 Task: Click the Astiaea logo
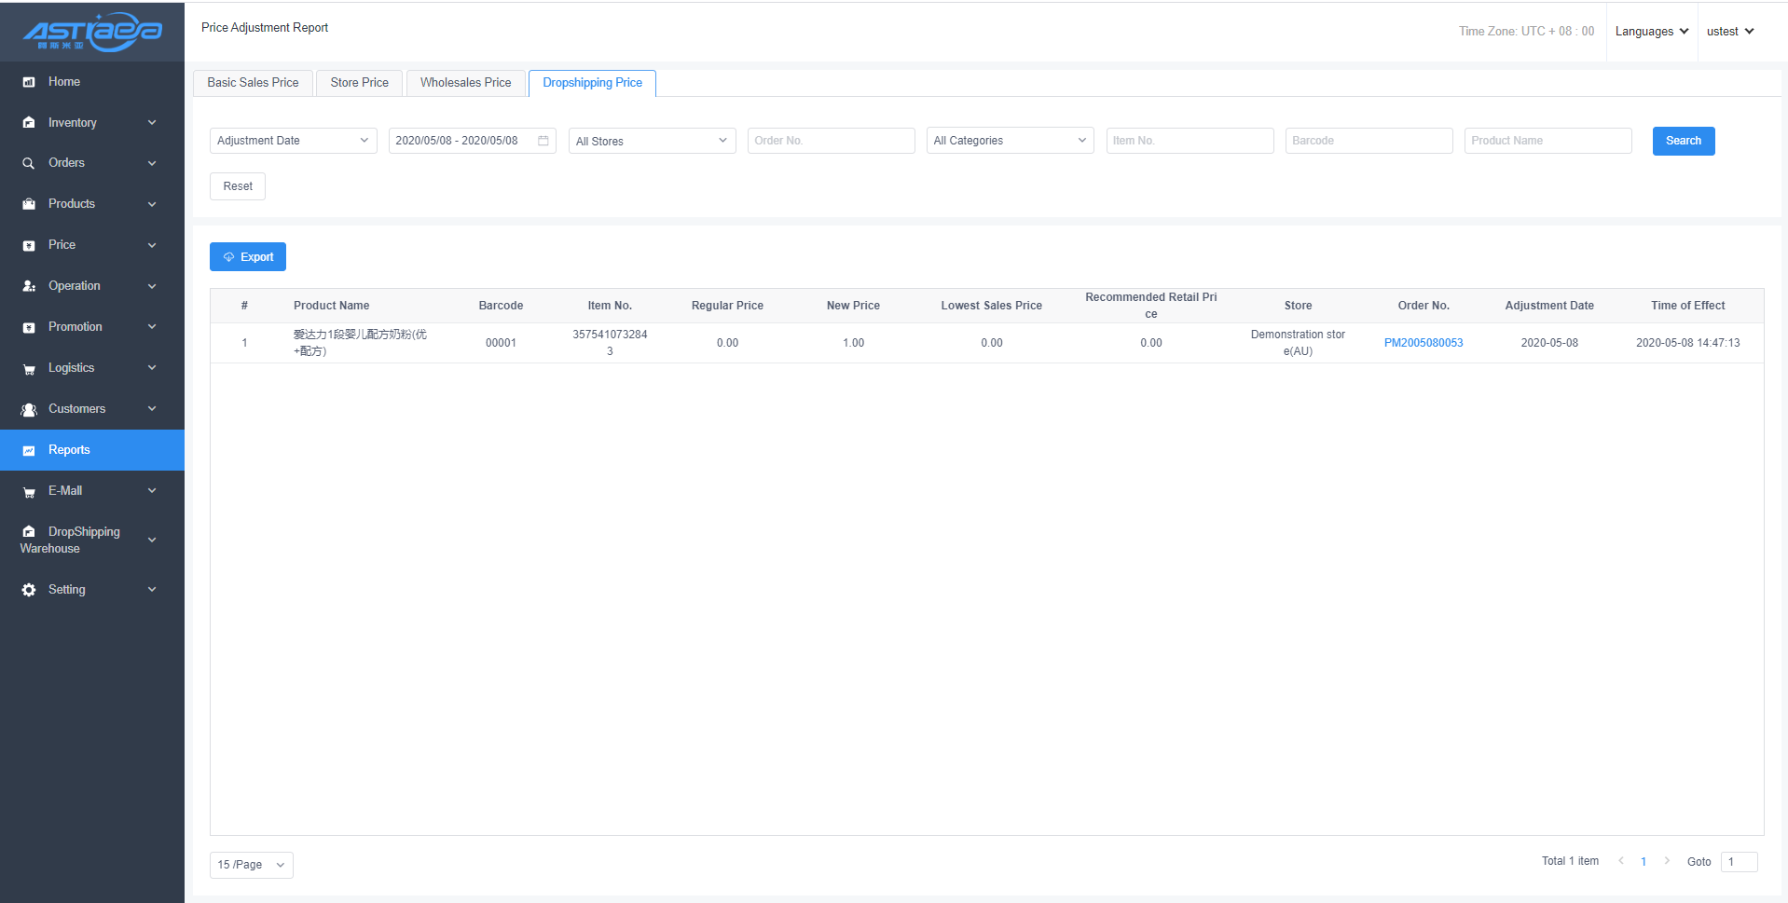(92, 32)
